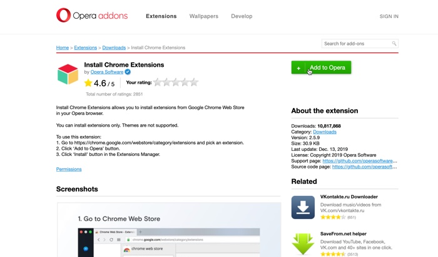438x257 pixels.
Task: Click SIGN IN
Action: pos(389,16)
